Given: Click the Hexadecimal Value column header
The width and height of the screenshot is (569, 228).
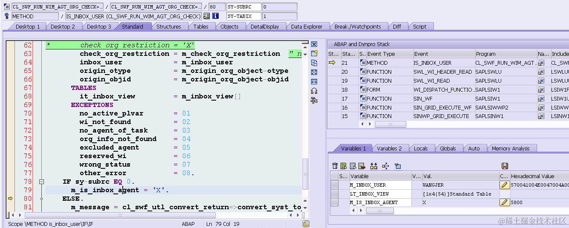Looking at the screenshot, I should [539, 176].
